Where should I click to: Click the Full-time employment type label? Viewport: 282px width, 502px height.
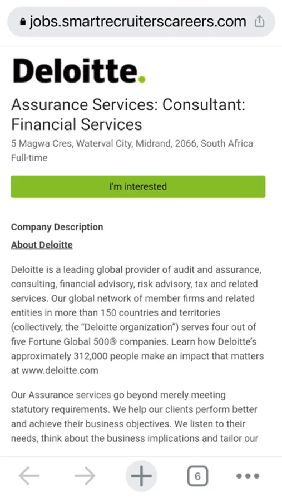click(29, 158)
